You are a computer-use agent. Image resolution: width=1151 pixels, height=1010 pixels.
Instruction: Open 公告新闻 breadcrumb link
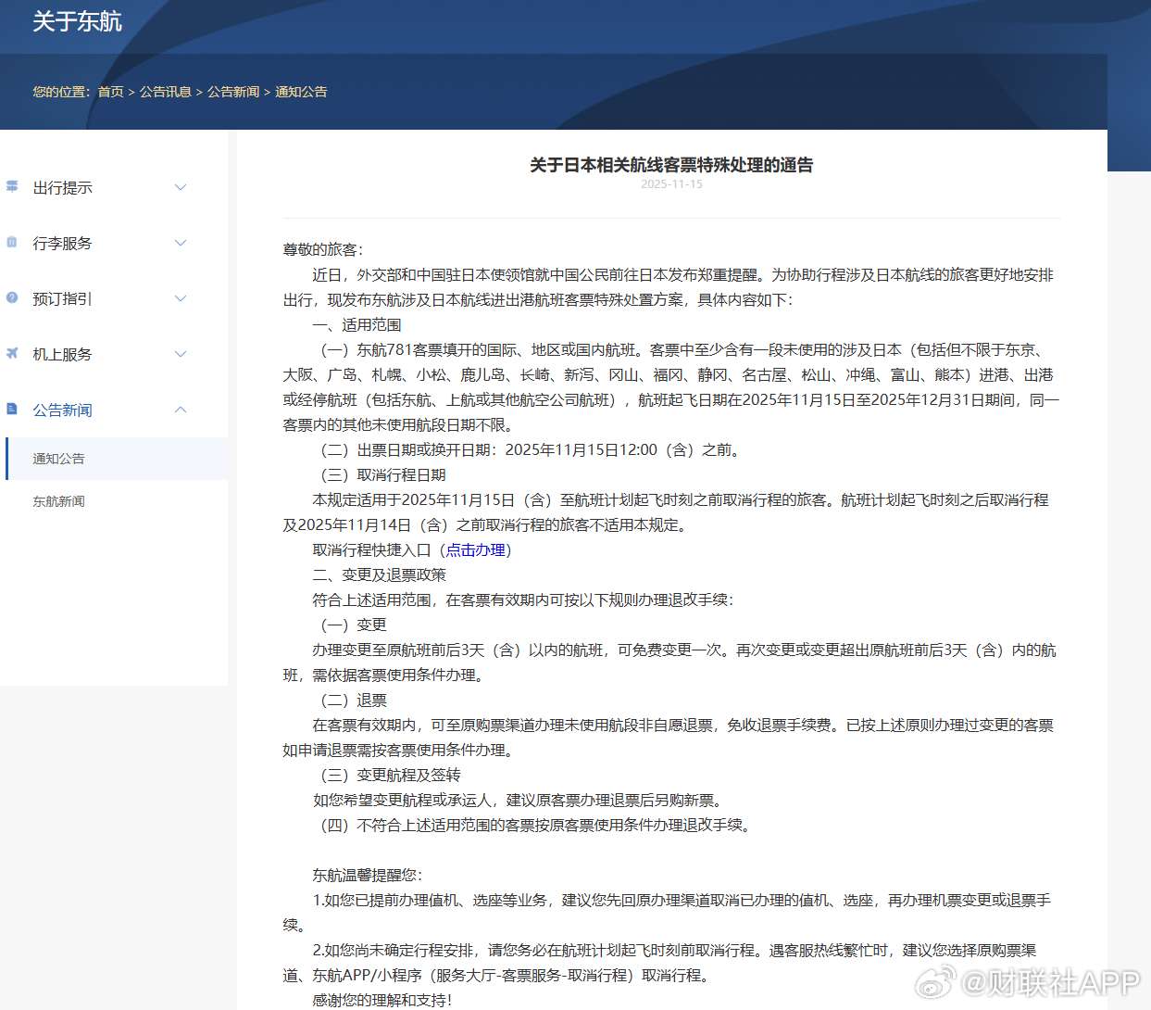click(233, 92)
